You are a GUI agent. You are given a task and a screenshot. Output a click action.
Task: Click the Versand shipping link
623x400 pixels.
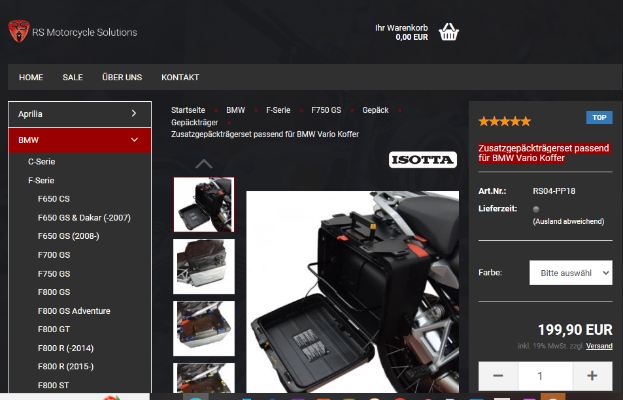[x=599, y=346]
